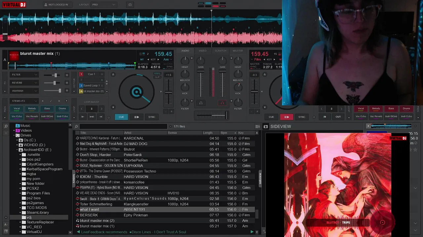Screen dimensions: 423x237
Task: Switch to the MASTER mixer tab
Action: (238, 51)
